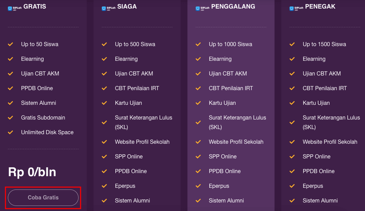365x211 pixels.
Task: Click the checkmark beside Eperpus under PENGGALANG
Action: click(198, 186)
